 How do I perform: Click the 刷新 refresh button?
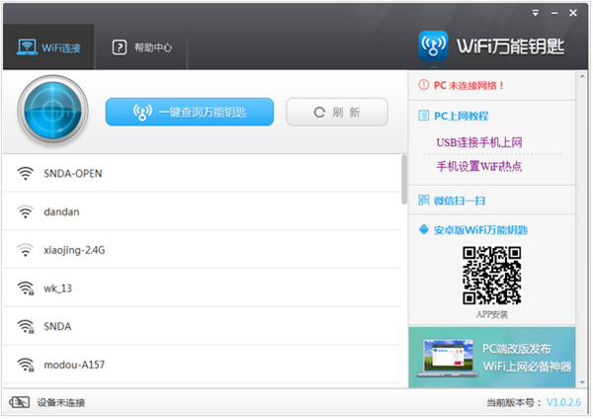point(337,112)
